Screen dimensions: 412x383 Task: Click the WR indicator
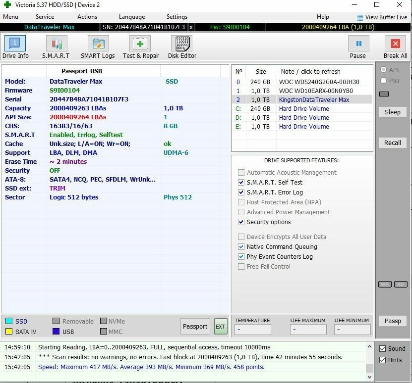(385, 285)
